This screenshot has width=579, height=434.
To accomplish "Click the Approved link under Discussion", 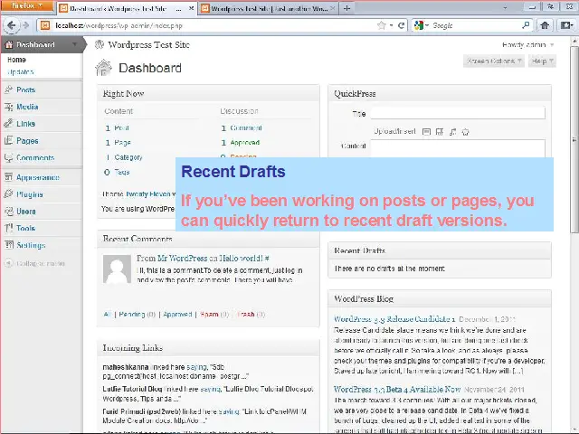I will pos(245,143).
